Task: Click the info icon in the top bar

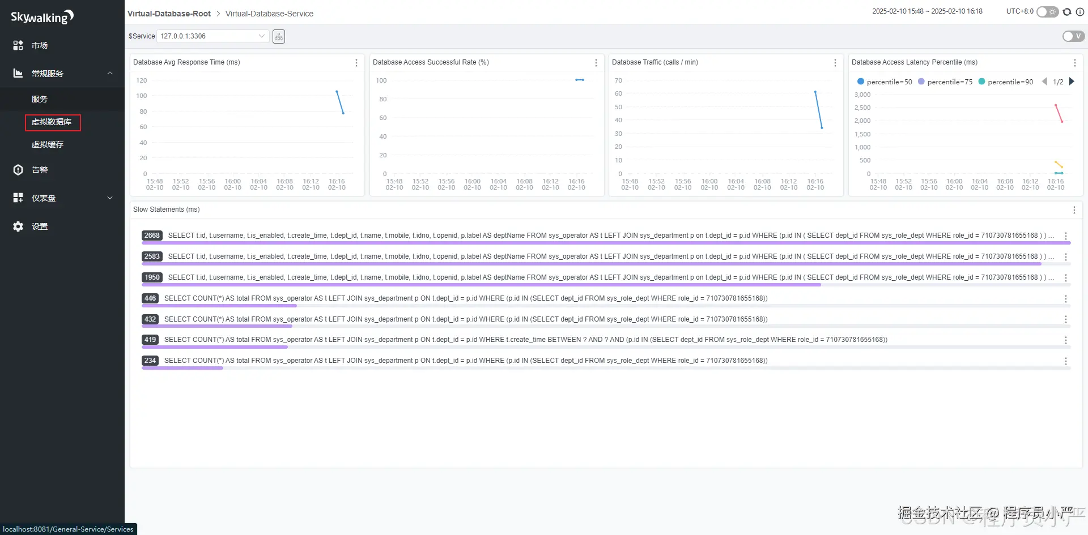Action: (x=1080, y=12)
